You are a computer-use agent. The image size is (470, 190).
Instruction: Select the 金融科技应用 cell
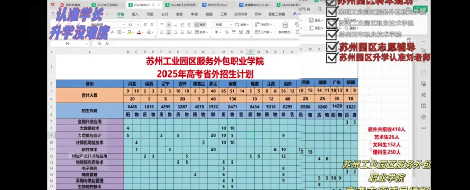pos(90,121)
